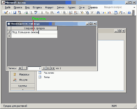Click the Print icon
Screen dimensions: 137x109
coord(26,13)
